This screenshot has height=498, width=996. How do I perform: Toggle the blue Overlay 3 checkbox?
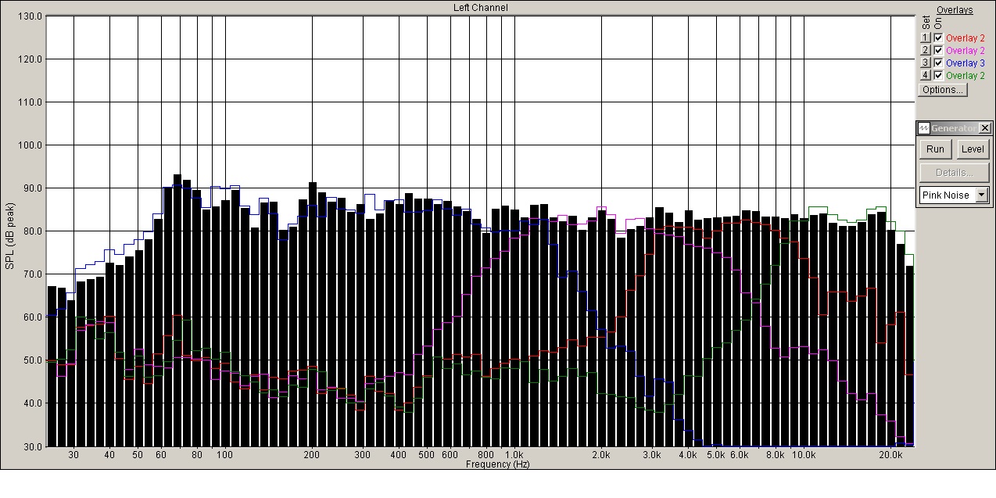coord(939,63)
